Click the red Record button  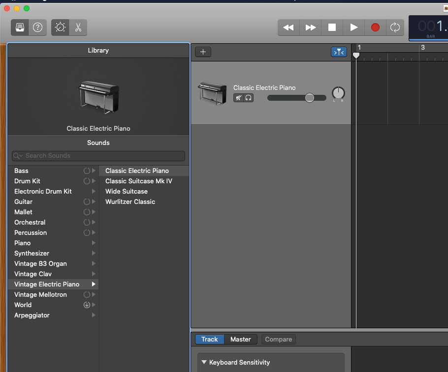point(375,28)
